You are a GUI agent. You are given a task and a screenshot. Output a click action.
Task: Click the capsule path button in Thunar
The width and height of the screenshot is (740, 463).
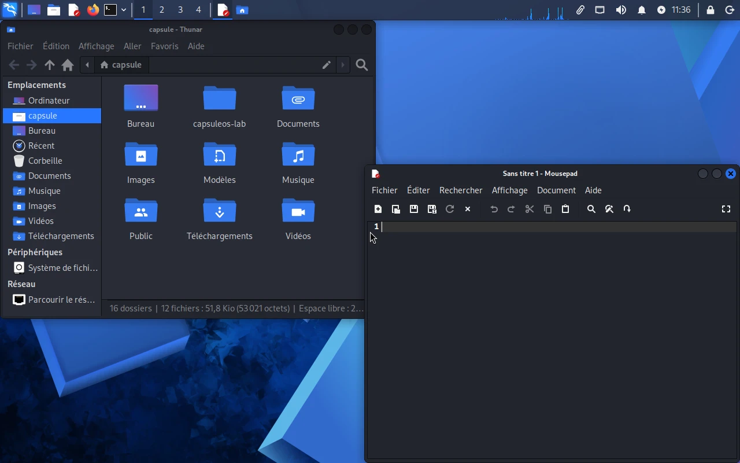[121, 65]
